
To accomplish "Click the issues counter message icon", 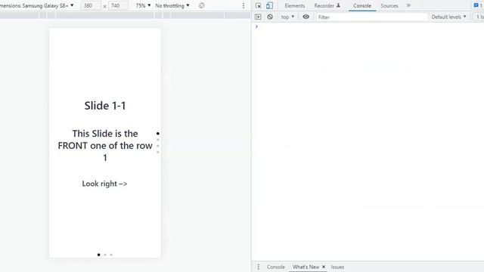I will coord(478,5).
